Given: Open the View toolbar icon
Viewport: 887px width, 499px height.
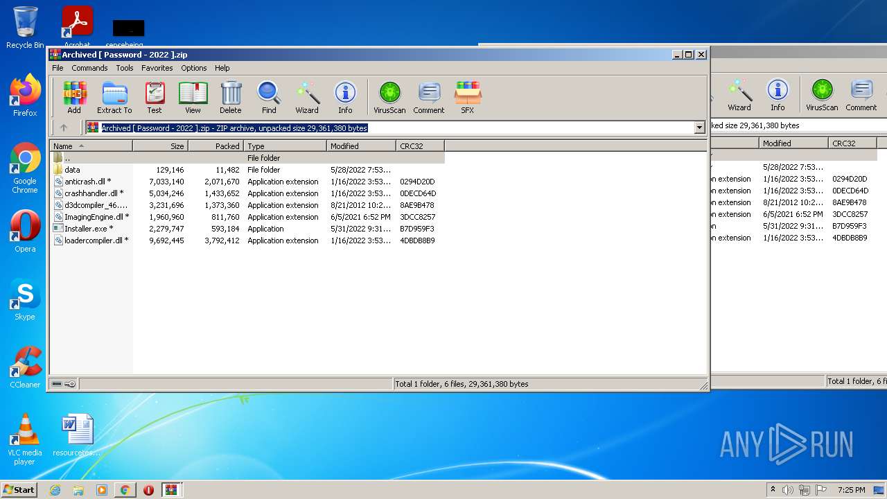Looking at the screenshot, I should pos(193,97).
